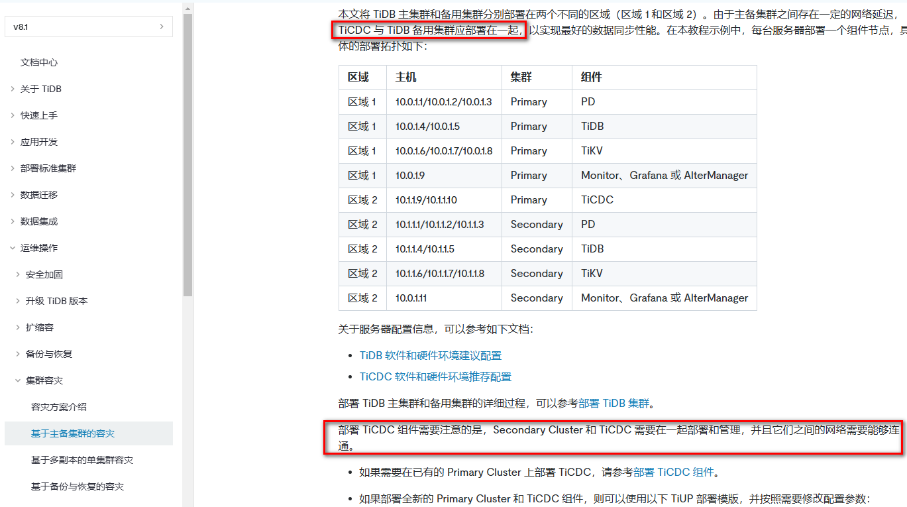Expand the 安全加固 subsection chevron
The width and height of the screenshot is (907, 507).
tap(18, 274)
